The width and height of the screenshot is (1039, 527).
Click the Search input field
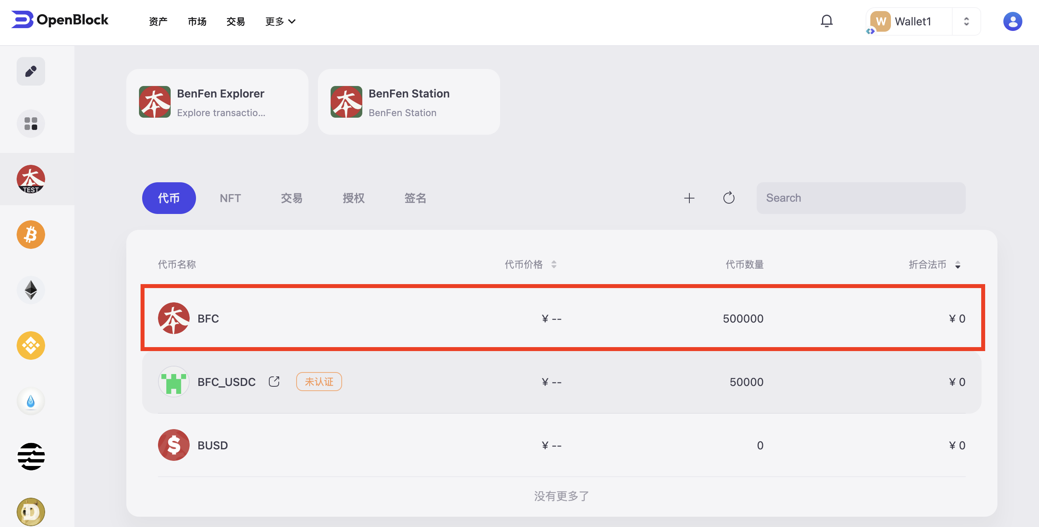pyautogui.click(x=860, y=198)
